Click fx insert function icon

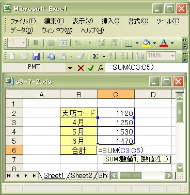101,68
